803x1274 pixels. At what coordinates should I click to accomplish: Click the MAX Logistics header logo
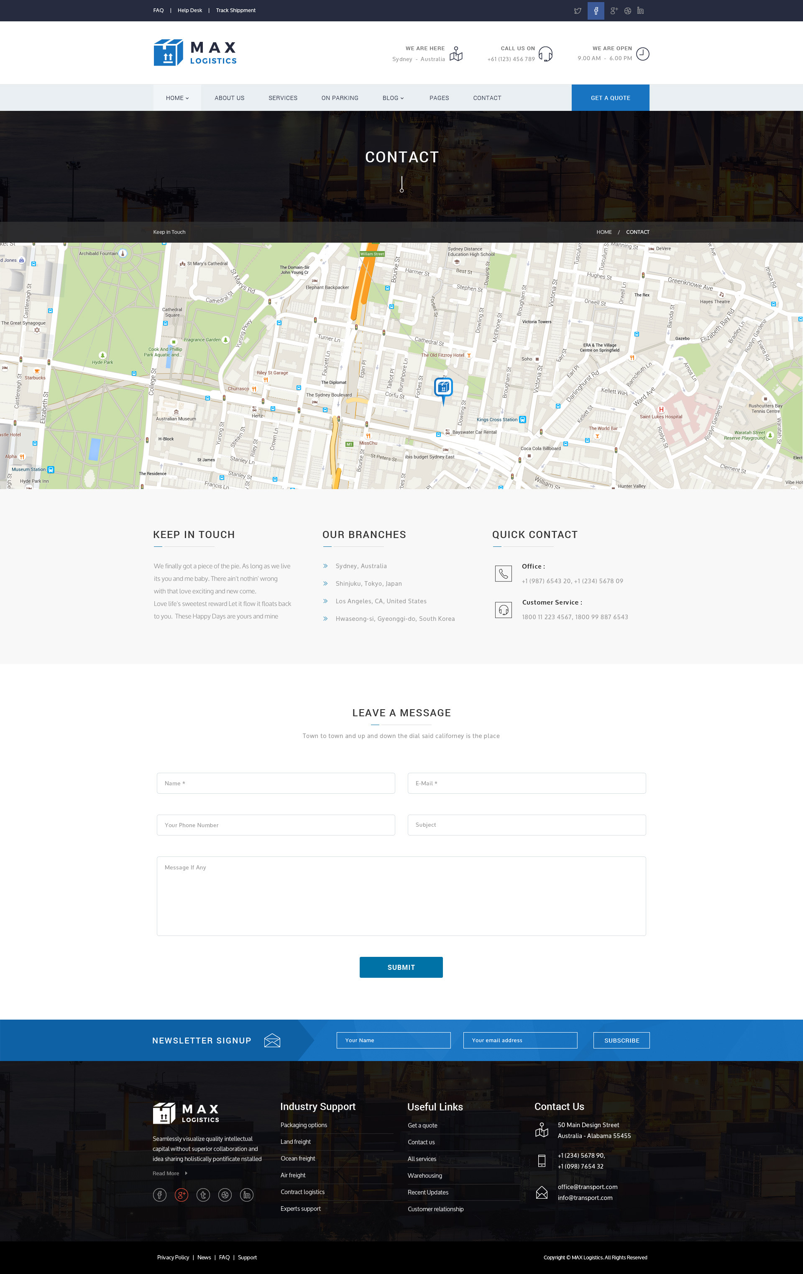[x=194, y=53]
